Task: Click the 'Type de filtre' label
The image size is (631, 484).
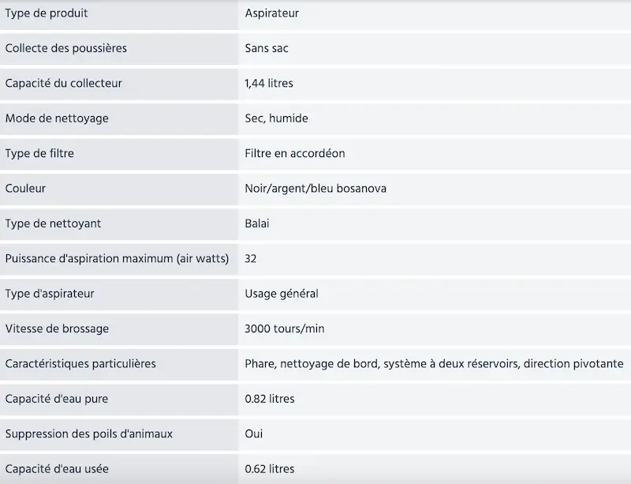Action: (x=39, y=153)
